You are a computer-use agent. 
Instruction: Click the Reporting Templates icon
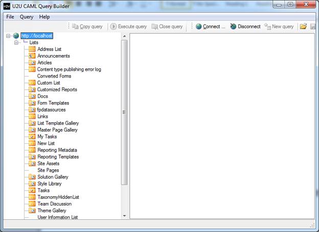pos(32,157)
